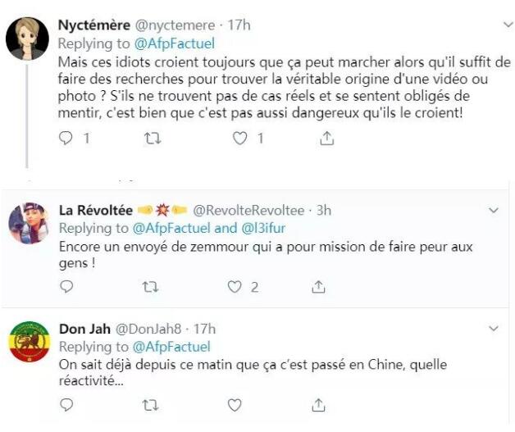Expand the options chevron on La Révoltée's tweet
The image size is (515, 432).
coord(494,211)
